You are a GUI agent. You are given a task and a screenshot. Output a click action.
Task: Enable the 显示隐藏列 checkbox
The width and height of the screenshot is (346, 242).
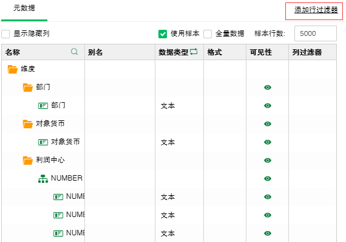pyautogui.click(x=5, y=34)
